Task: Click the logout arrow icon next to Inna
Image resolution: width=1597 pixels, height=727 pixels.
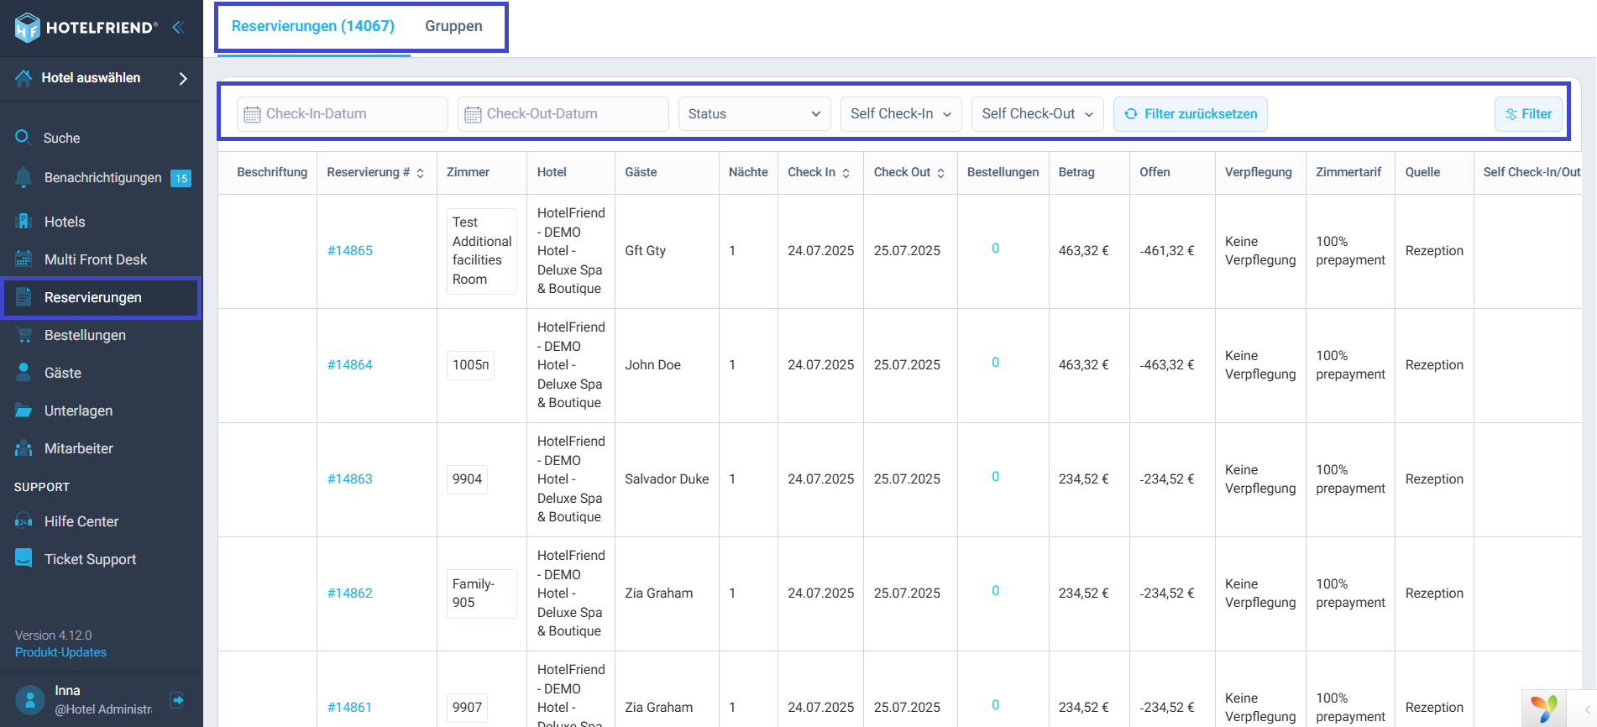Action: click(177, 699)
